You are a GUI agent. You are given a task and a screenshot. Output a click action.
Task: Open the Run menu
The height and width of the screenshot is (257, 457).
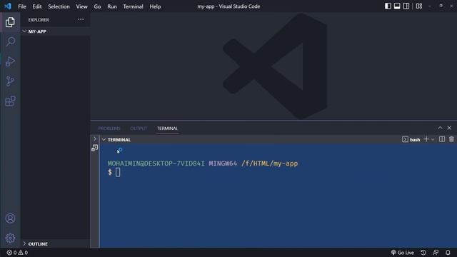112,6
